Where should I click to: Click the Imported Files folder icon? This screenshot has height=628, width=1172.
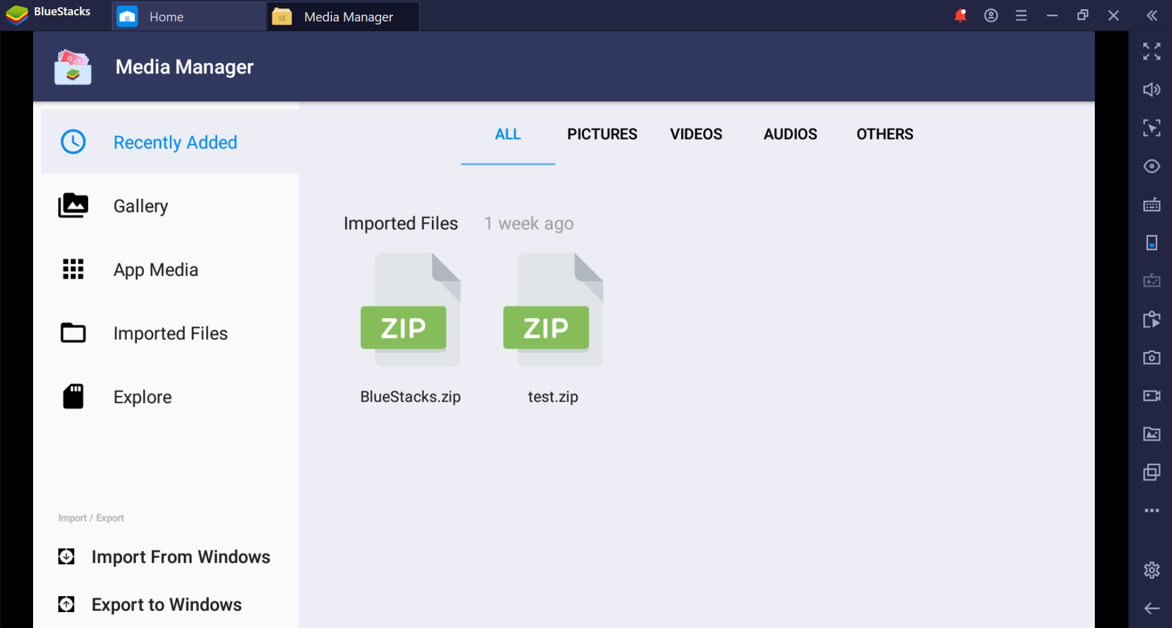pyautogui.click(x=73, y=333)
